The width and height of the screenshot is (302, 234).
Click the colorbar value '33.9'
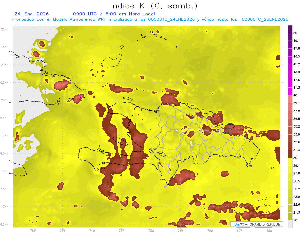point(296,134)
